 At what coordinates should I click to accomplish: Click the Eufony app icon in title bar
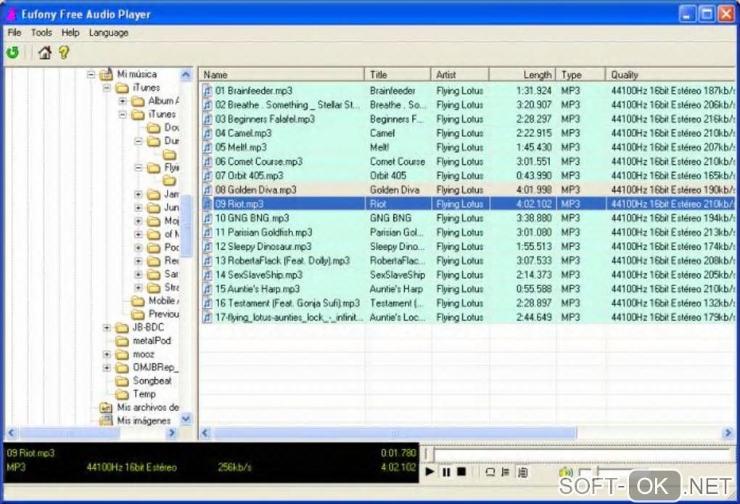12,15
